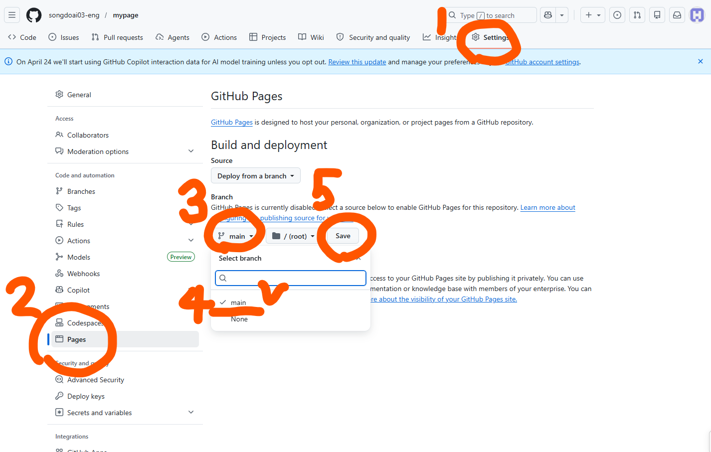Go to songdoai03-eng owner page
The image size is (711, 452).
[x=74, y=15]
